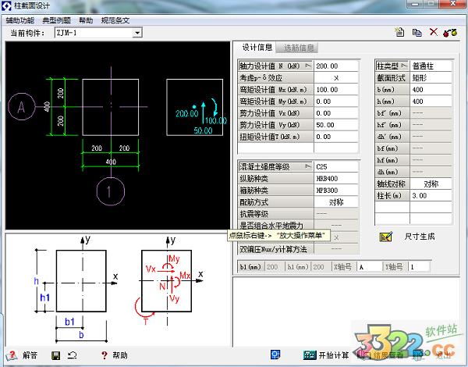Click the arrow beside 柱类型 header
The height and width of the screenshot is (367, 468).
[404, 66]
